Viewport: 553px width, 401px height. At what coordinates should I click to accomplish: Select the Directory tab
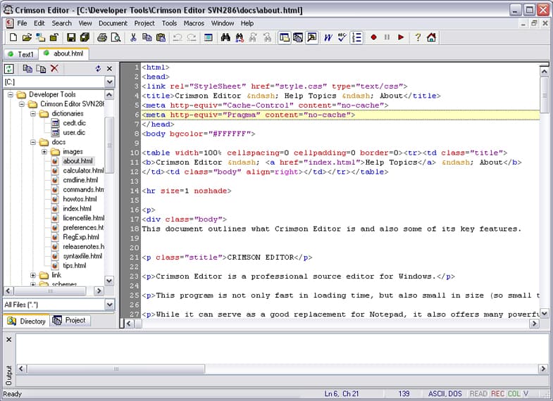coord(27,321)
